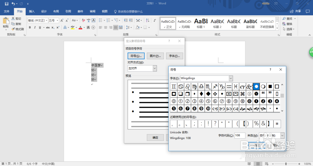Switch to the 设计 (Design) tab
This screenshot has width=313, height=166.
point(44,11)
